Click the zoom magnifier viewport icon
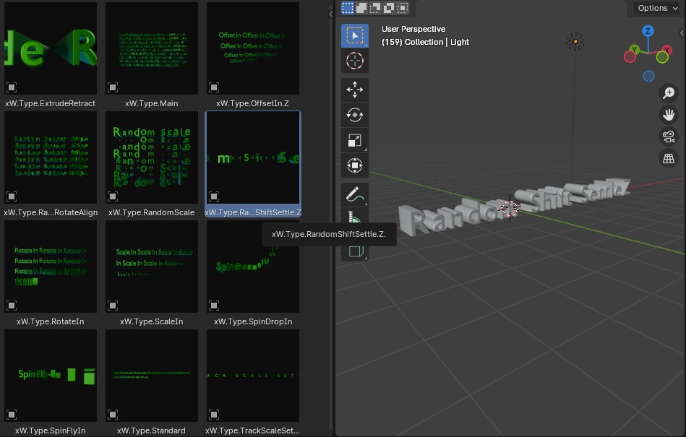Image resolution: width=686 pixels, height=437 pixels. tap(669, 92)
